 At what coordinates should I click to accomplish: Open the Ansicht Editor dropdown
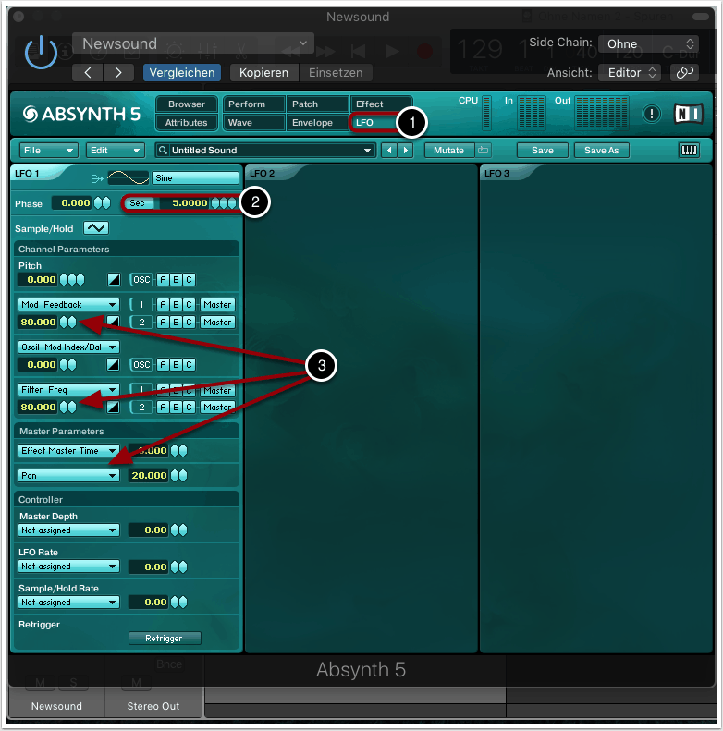pos(630,73)
